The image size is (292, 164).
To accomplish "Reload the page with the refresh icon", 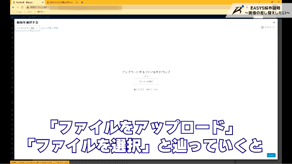I will coord(22,8).
